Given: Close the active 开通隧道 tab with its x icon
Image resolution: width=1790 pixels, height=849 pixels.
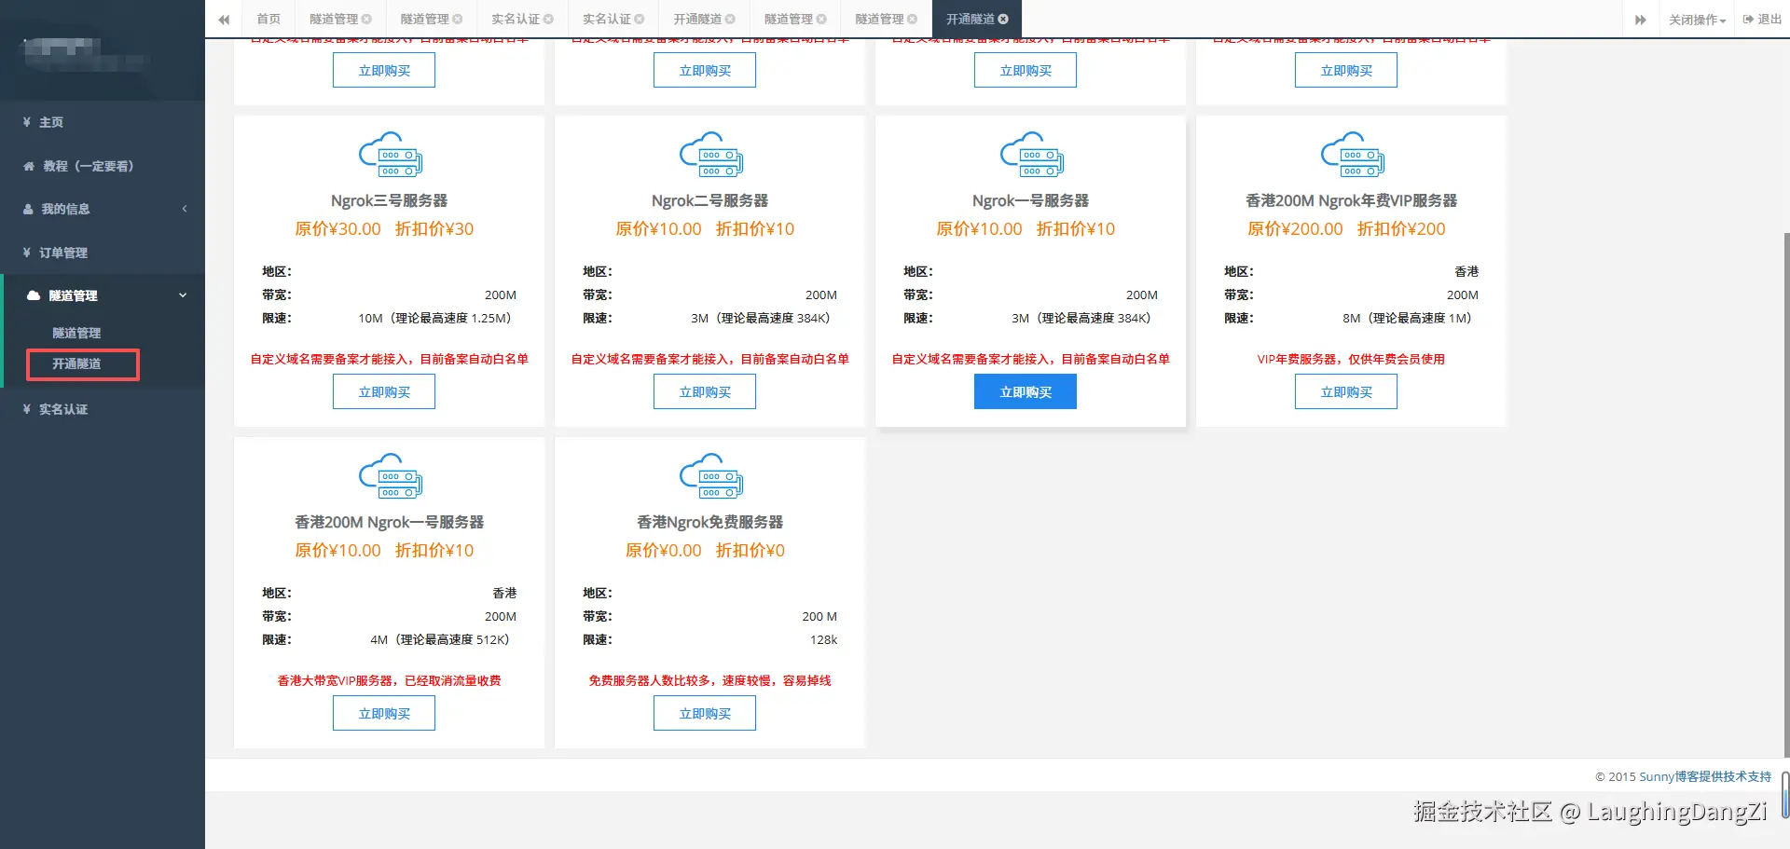Looking at the screenshot, I should [x=1003, y=19].
